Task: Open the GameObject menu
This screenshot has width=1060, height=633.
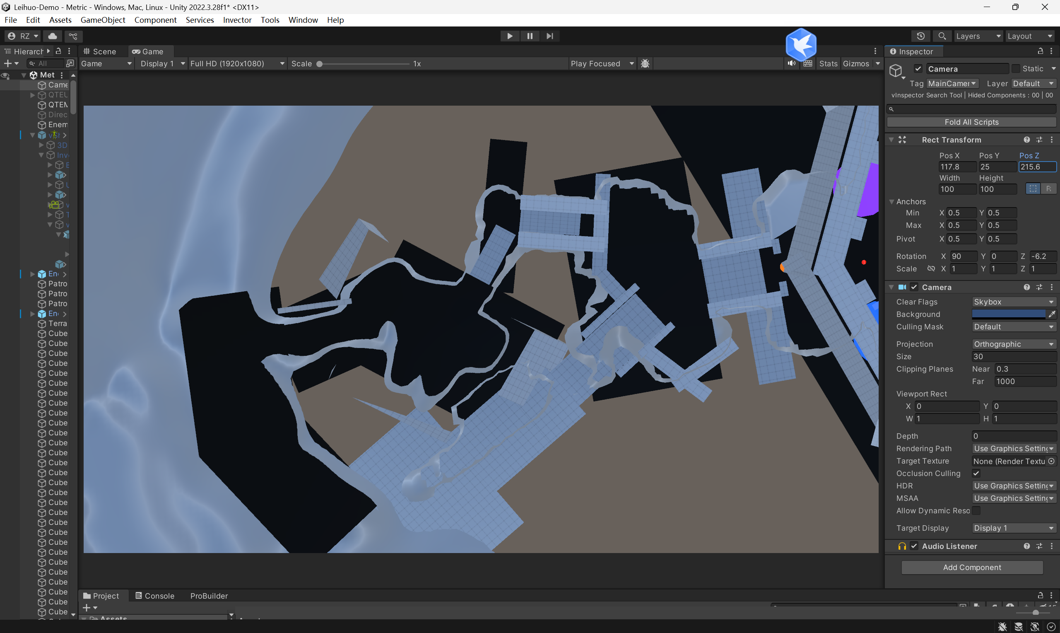Action: tap(103, 20)
